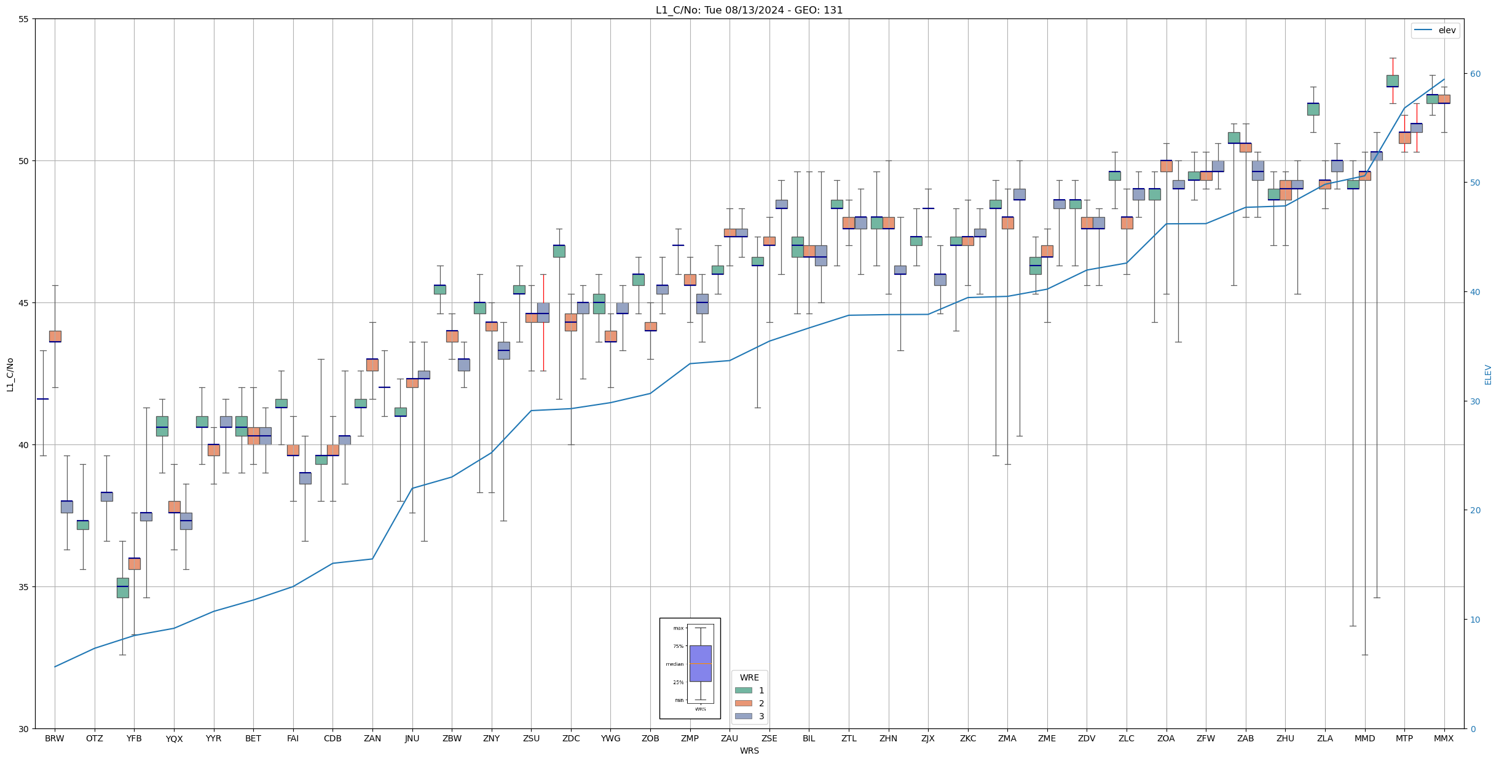The height and width of the screenshot is (761, 1499).
Task: Click the boxplot key inset diagram
Action: pyautogui.click(x=690, y=668)
